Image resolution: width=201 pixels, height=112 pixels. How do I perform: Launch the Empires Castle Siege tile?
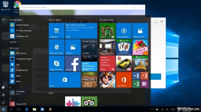[140, 63]
